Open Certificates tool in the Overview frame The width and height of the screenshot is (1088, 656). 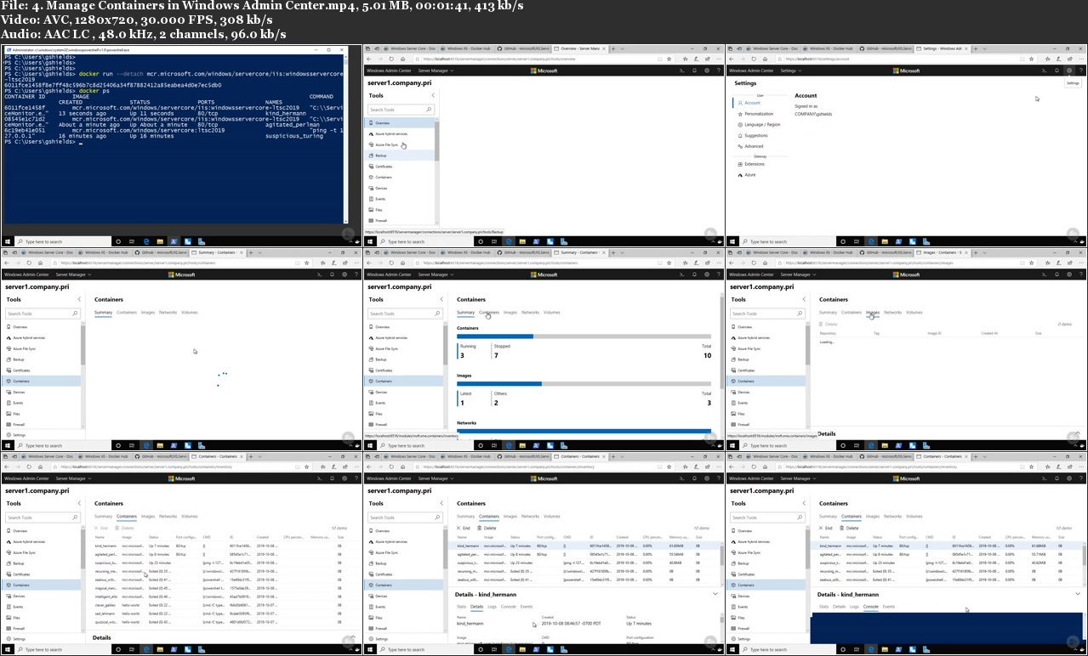click(x=401, y=167)
